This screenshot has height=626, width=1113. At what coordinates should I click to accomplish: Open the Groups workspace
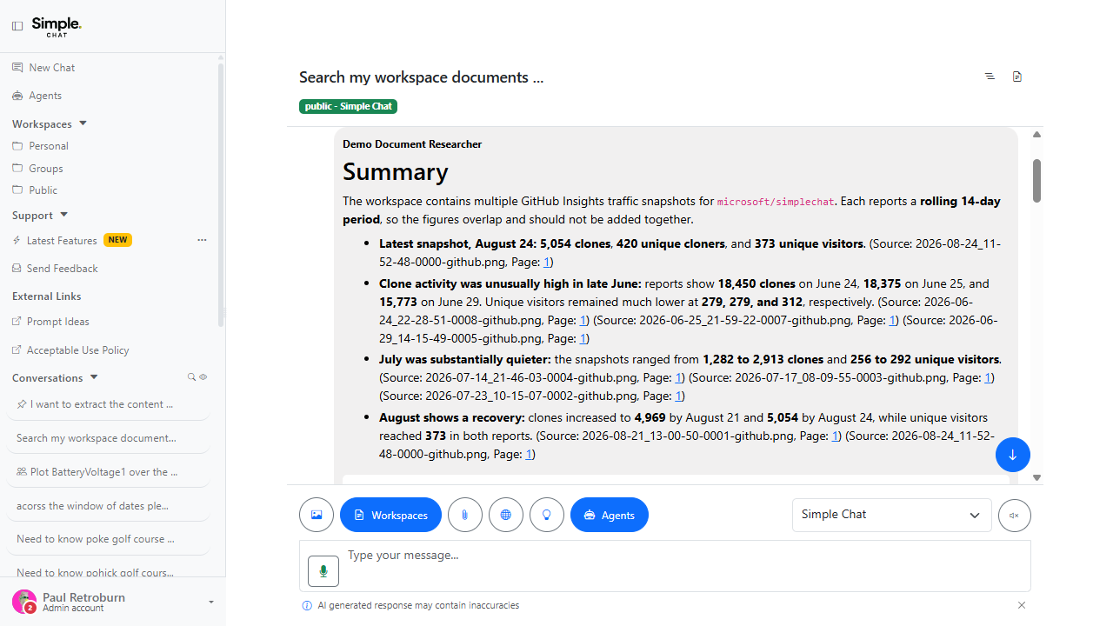pos(46,169)
